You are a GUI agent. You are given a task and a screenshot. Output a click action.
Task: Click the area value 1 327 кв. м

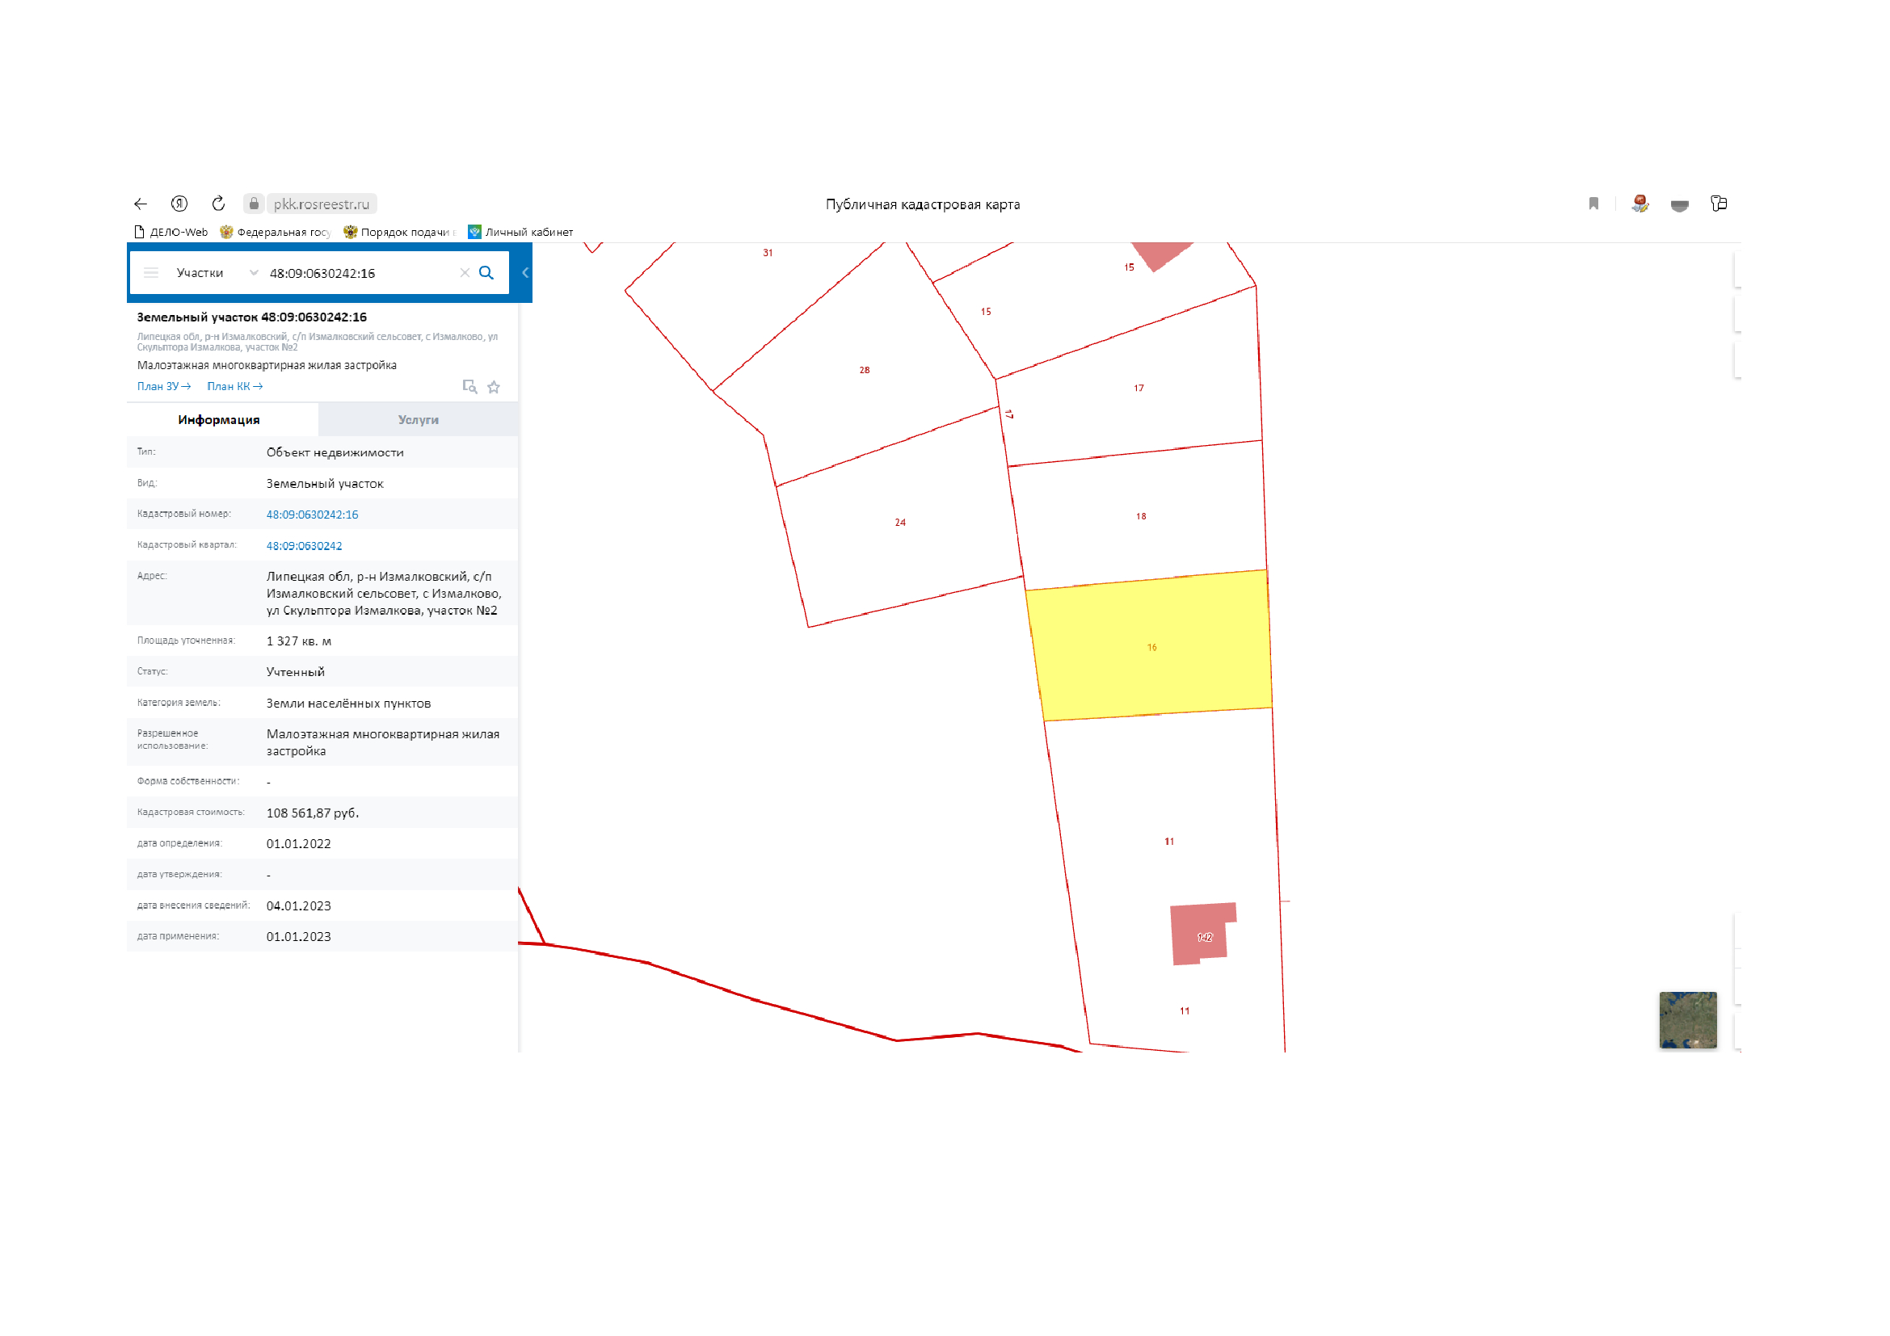(299, 641)
